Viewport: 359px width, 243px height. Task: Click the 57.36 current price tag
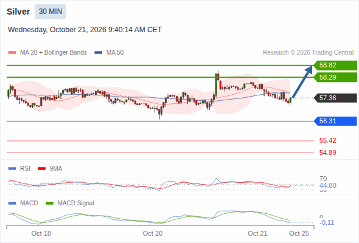335,98
